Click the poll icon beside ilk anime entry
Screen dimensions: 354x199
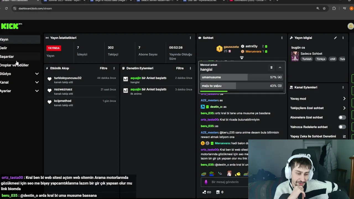tap(126, 90)
